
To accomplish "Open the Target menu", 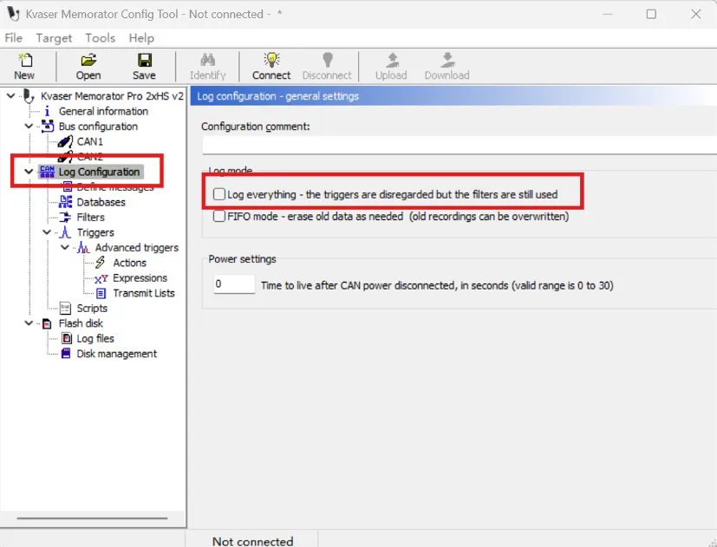I will [x=54, y=38].
